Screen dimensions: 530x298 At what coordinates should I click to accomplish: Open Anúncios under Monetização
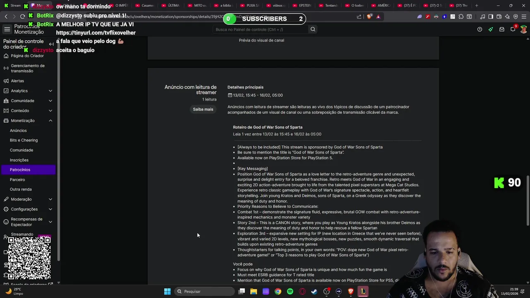18,130
